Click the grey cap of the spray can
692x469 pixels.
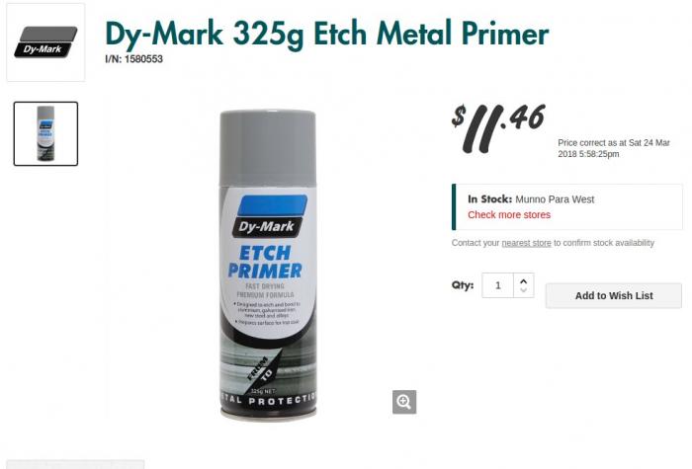point(268,147)
